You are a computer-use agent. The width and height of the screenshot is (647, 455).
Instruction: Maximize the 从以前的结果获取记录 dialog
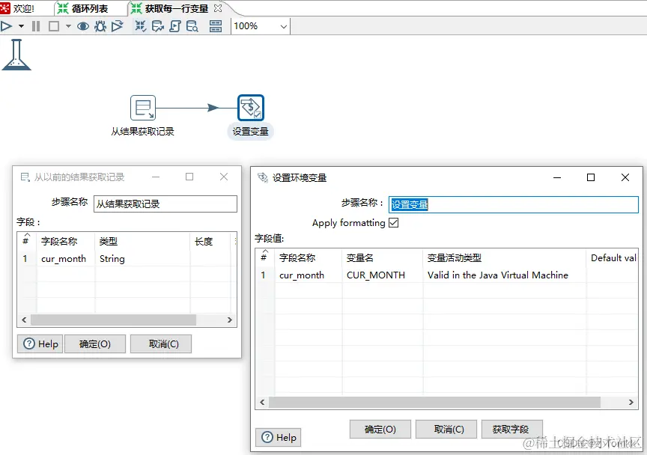(189, 177)
